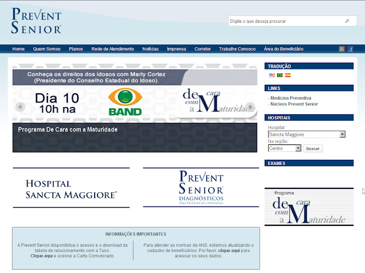Click the slider previous arrow
This screenshot has height=273, width=365.
pos(21,107)
